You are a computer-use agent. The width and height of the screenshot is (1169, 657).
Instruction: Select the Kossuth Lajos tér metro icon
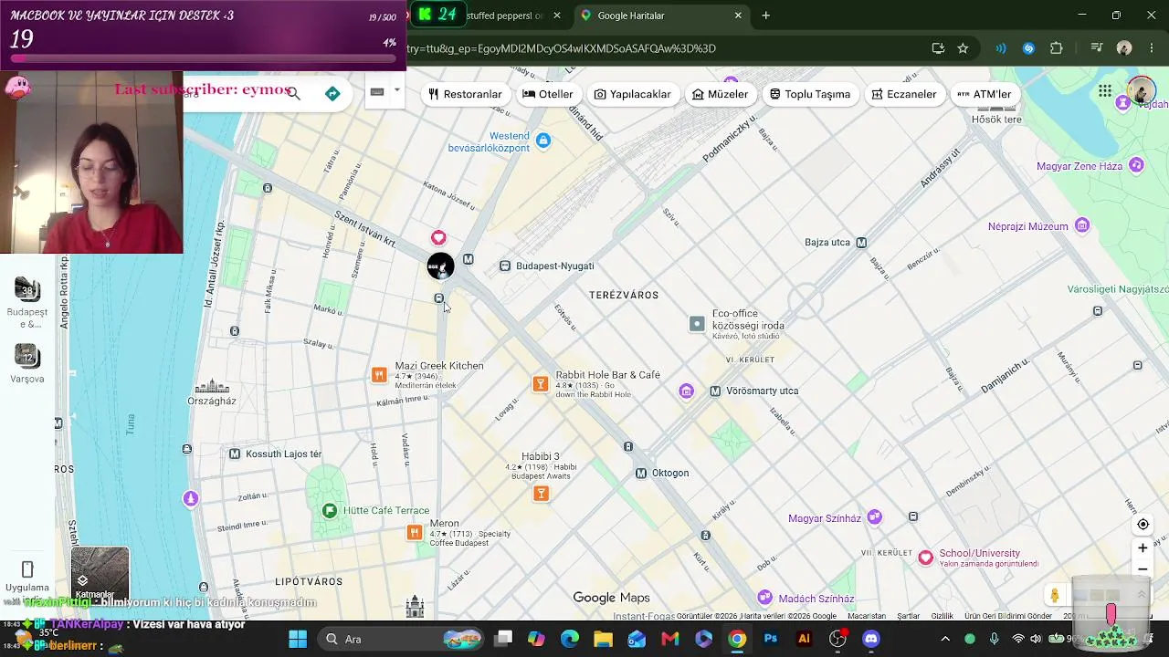click(x=235, y=454)
